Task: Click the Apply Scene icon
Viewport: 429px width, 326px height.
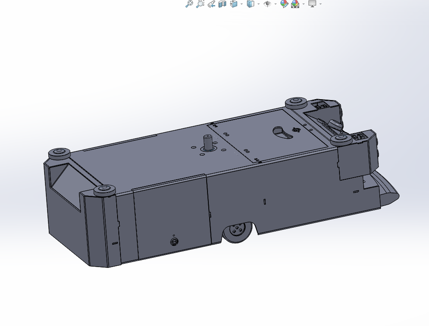Action: (x=295, y=4)
